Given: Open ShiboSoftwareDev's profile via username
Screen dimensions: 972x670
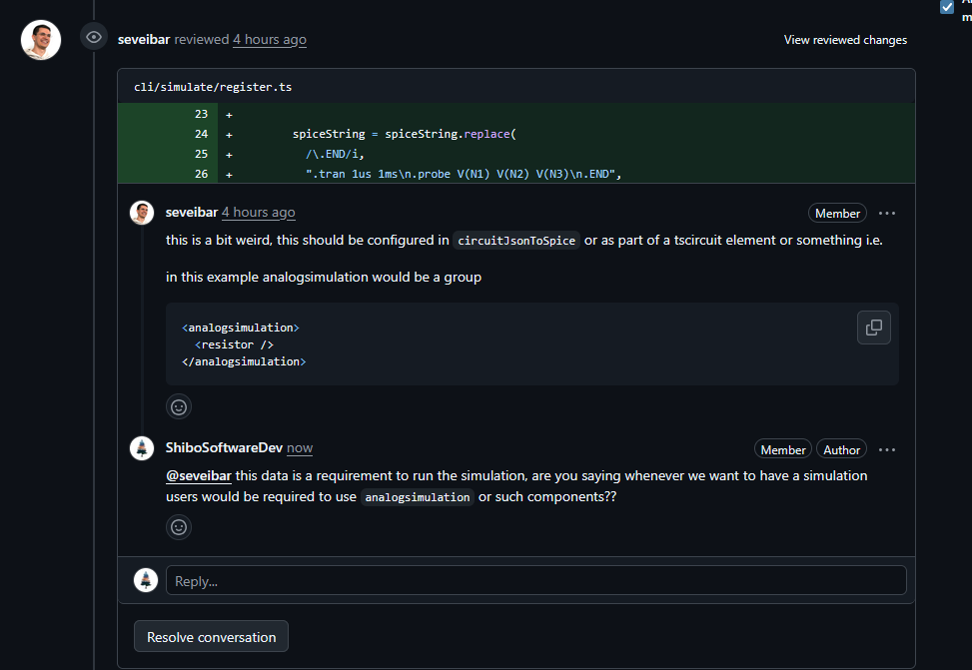Looking at the screenshot, I should (224, 448).
